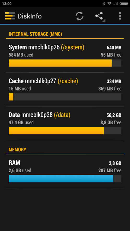Tap the DiskInfo title text

tap(29, 16)
